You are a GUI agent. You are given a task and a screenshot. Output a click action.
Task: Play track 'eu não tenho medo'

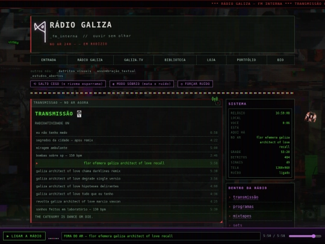126,133
